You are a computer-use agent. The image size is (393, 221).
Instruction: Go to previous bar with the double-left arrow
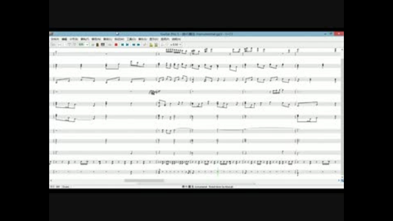[x=133, y=45]
